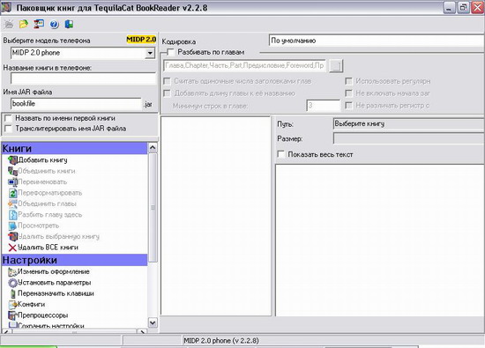Toggle Добавлять длину главы к её названию

click(x=167, y=93)
